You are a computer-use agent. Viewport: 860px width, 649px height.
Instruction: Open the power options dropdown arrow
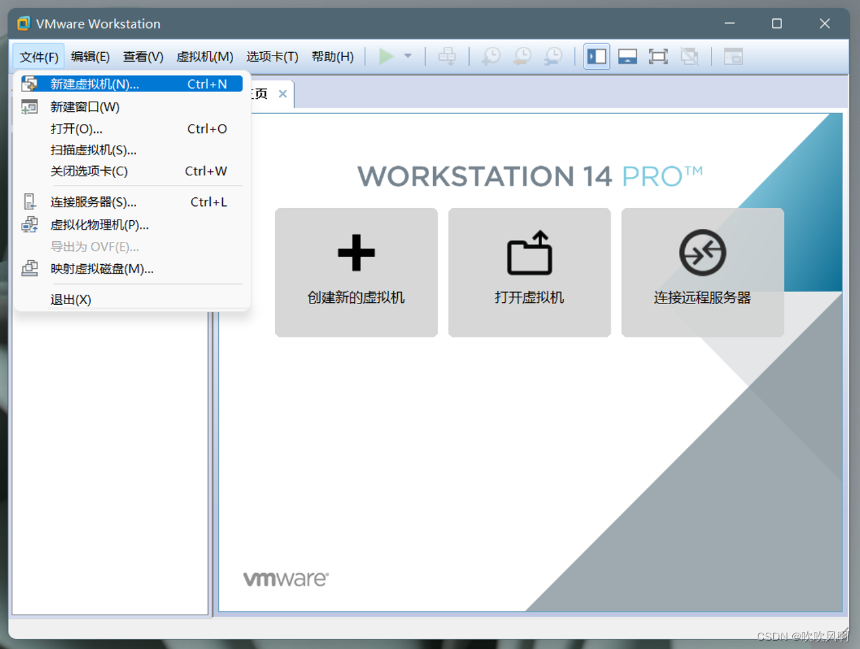tap(407, 56)
